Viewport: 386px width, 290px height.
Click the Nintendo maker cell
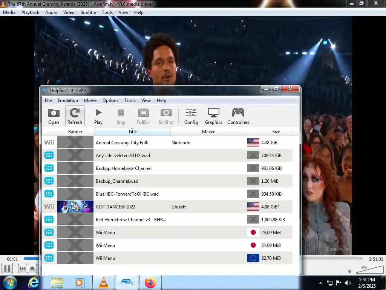(x=181, y=142)
